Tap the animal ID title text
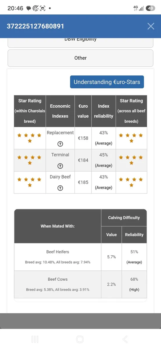 pyautogui.click(x=35, y=26)
